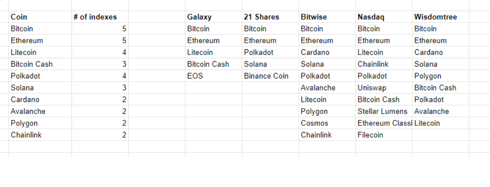Viewport: 490px width, 187px height.
Task: Select index count cell for Litecoin
Action: click(x=100, y=52)
